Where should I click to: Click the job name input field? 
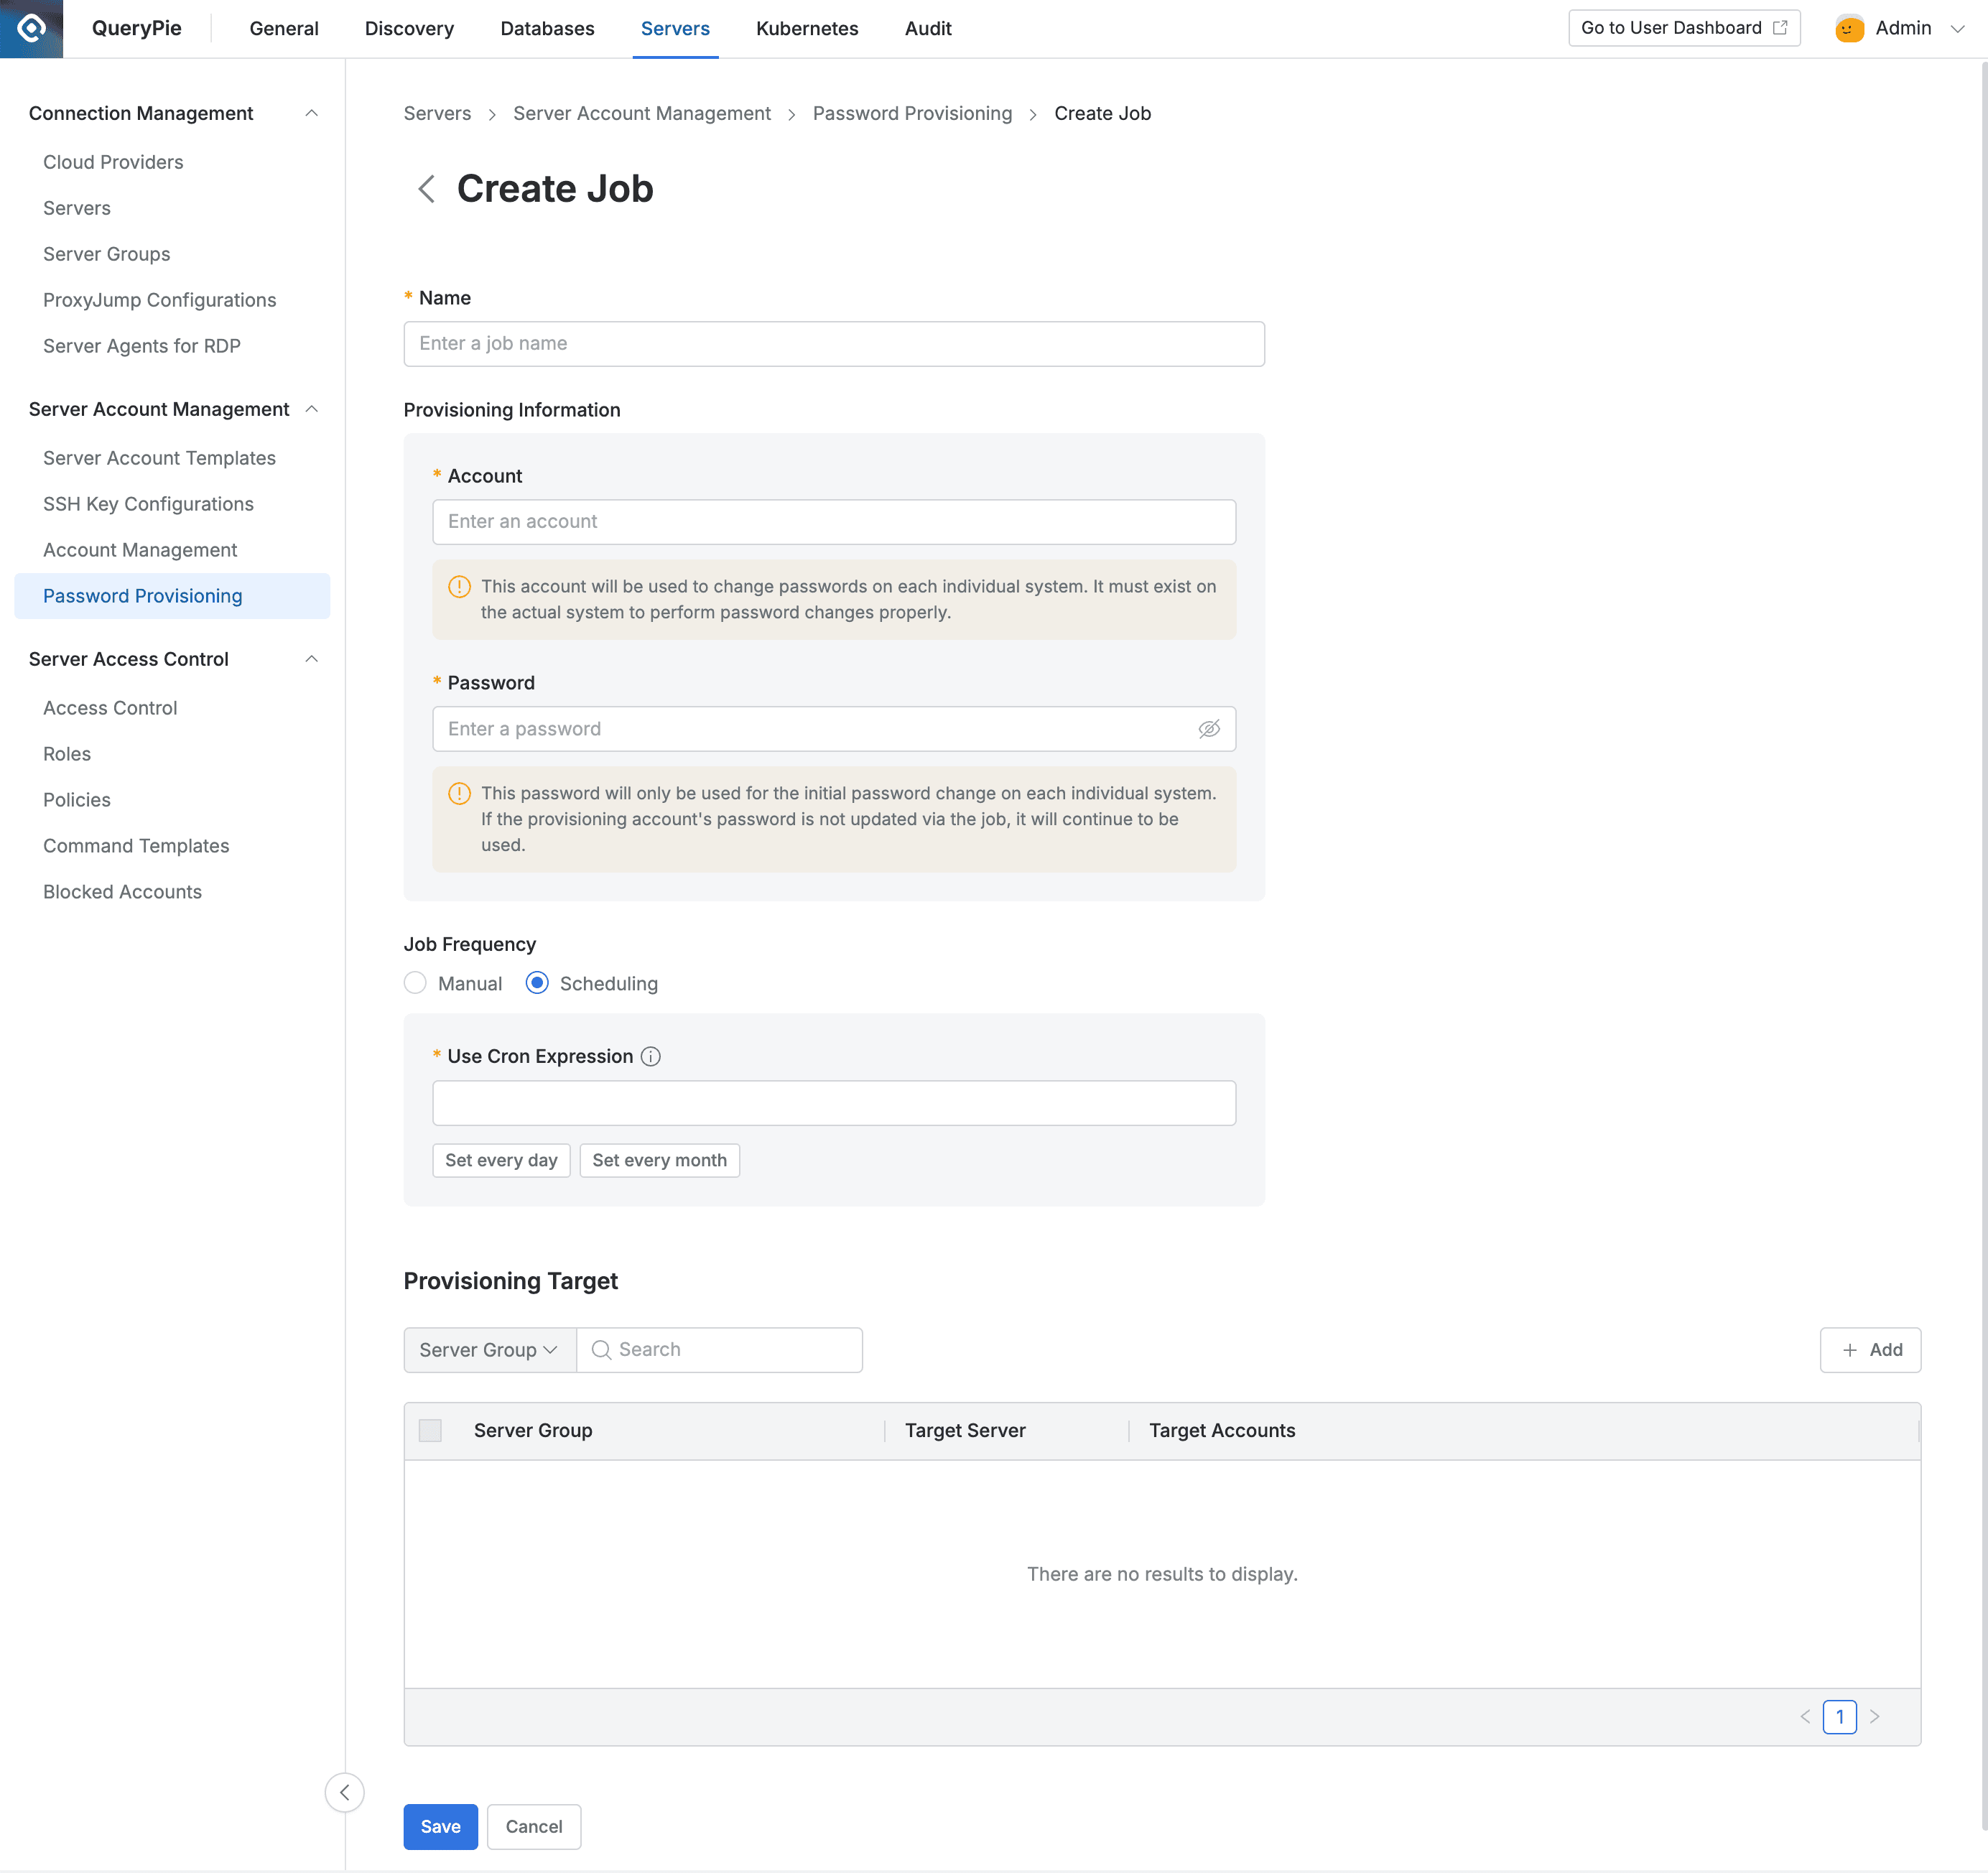pos(833,343)
